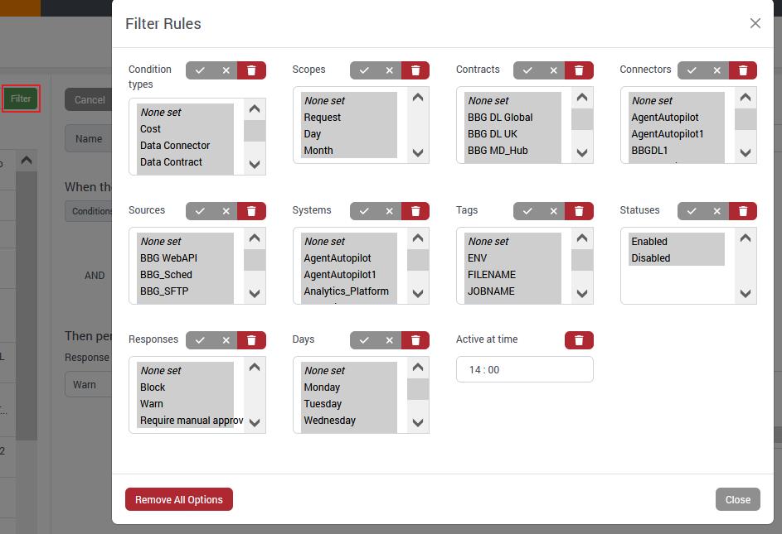This screenshot has width=782, height=534.
Task: Select all Statuses with checkmark icon
Action: (x=692, y=211)
